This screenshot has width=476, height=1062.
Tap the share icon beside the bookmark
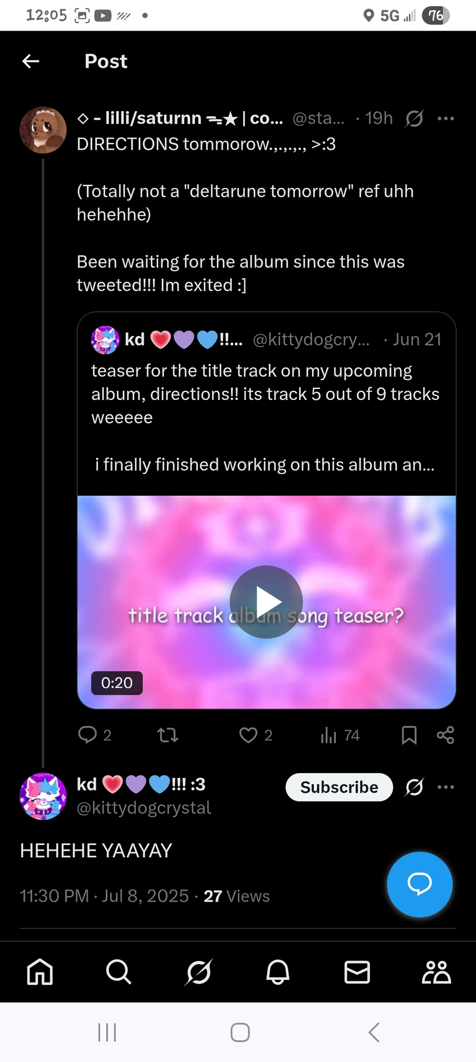click(445, 734)
